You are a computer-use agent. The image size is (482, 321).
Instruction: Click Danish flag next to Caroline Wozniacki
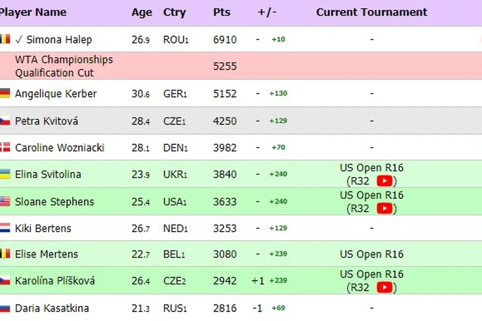point(5,148)
